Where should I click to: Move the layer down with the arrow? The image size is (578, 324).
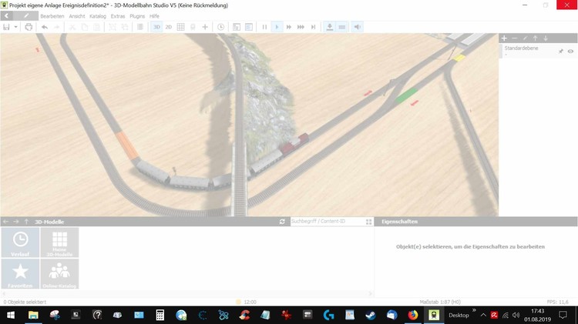[x=546, y=38]
